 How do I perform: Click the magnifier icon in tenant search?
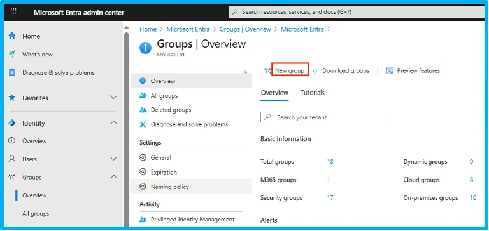point(267,117)
